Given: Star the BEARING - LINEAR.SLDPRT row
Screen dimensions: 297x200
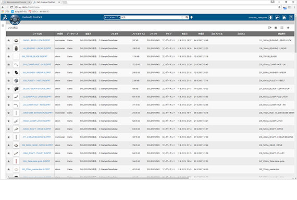Looking at the screenshot, I should tap(8, 49).
